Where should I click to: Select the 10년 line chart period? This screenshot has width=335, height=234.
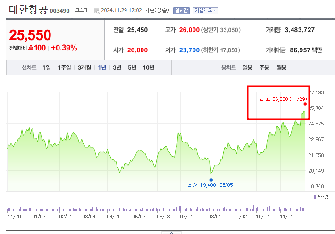[x=149, y=68]
